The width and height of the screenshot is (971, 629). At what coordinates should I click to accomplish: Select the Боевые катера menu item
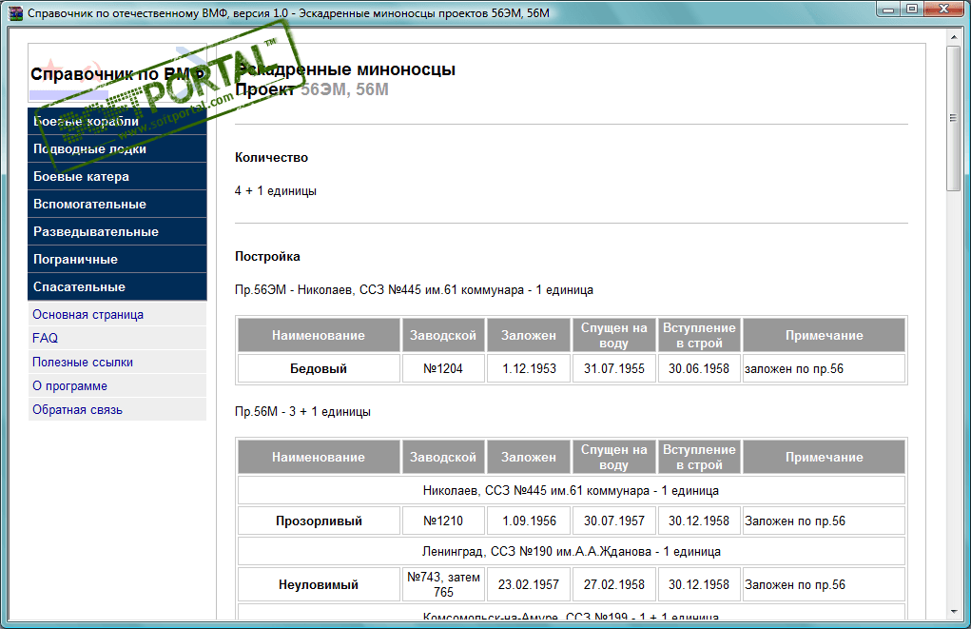117,177
